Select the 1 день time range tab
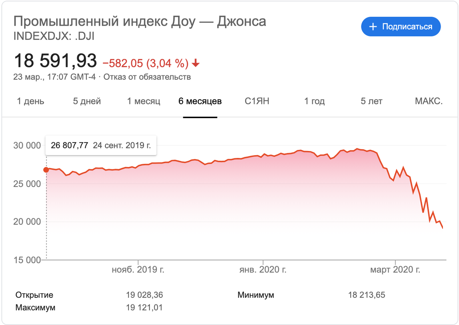Image resolution: width=459 pixels, height=325 pixels. pyautogui.click(x=30, y=101)
